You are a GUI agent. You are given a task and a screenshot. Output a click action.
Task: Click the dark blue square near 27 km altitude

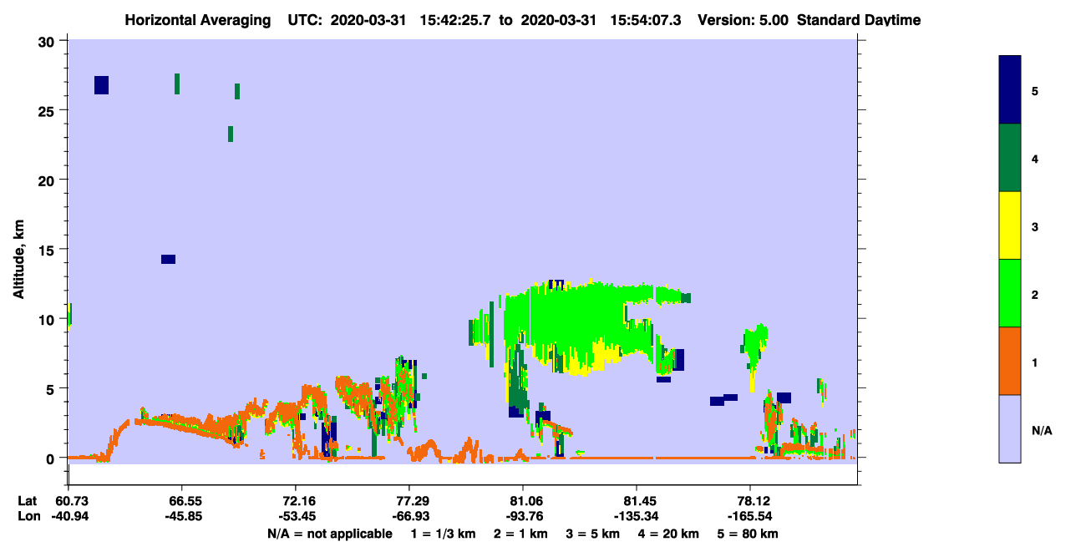click(102, 85)
